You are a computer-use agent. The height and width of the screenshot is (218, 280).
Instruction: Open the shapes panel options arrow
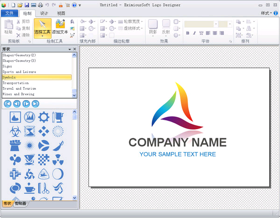pyautogui.click(x=70, y=49)
